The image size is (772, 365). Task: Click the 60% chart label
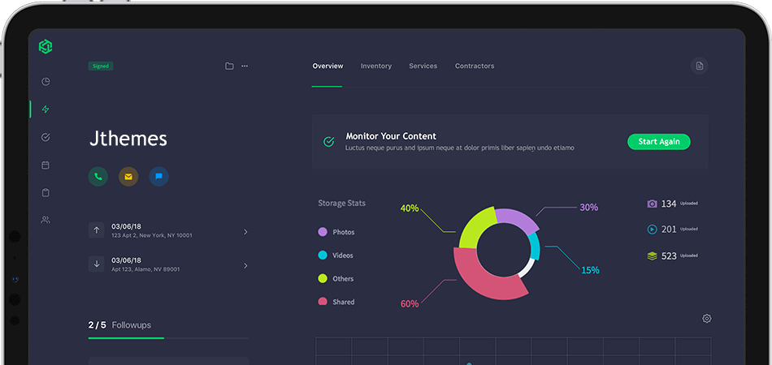click(x=410, y=303)
